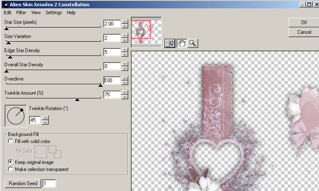Increase Size Variation with up arrow
319x191 pixels.
(x=125, y=35)
